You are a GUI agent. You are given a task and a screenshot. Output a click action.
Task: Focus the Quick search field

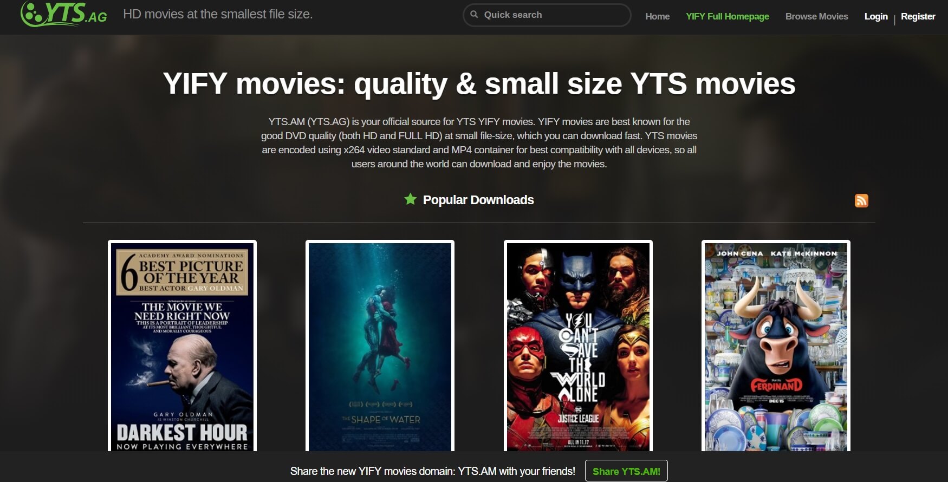pos(547,15)
